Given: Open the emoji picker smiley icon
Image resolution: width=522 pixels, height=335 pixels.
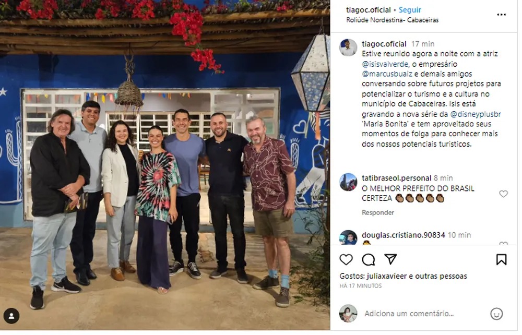Looking at the screenshot, I should 496,314.
